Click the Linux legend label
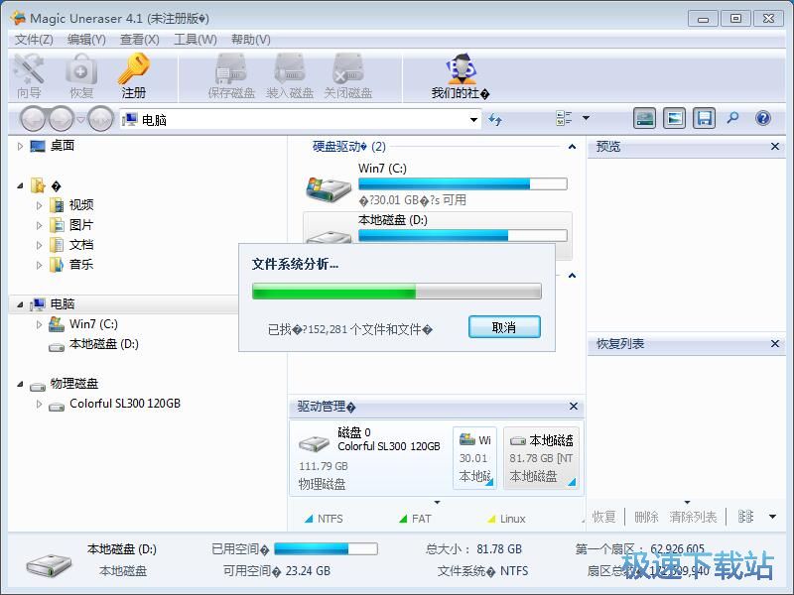Screen dimensions: 794x595 (512, 519)
